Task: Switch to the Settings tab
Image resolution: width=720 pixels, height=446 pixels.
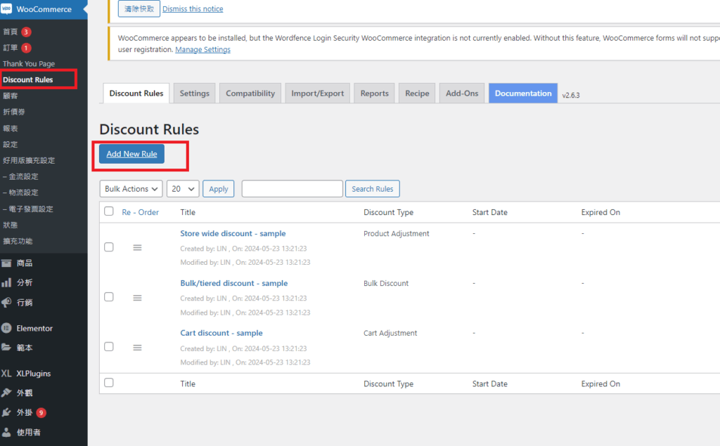Action: click(x=194, y=93)
